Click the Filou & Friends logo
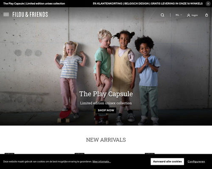This screenshot has height=169, width=212. pyautogui.click(x=30, y=14)
